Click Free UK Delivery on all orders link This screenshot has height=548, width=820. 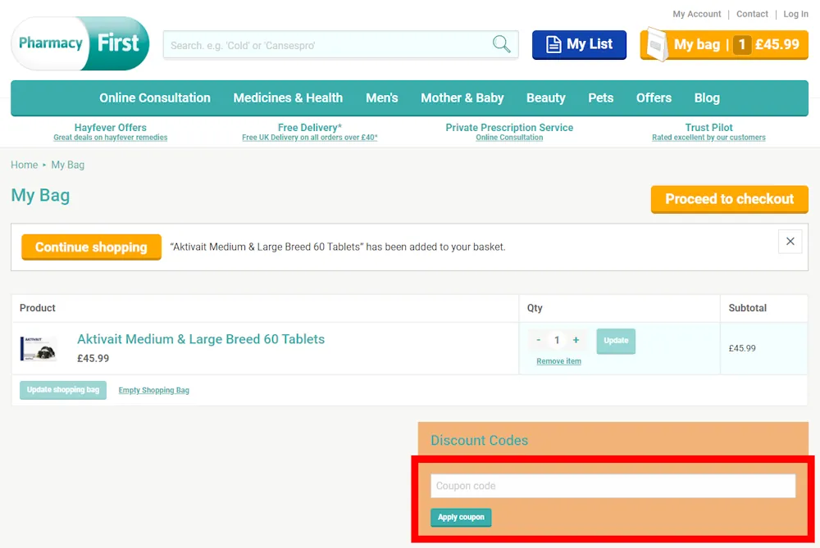coord(310,138)
